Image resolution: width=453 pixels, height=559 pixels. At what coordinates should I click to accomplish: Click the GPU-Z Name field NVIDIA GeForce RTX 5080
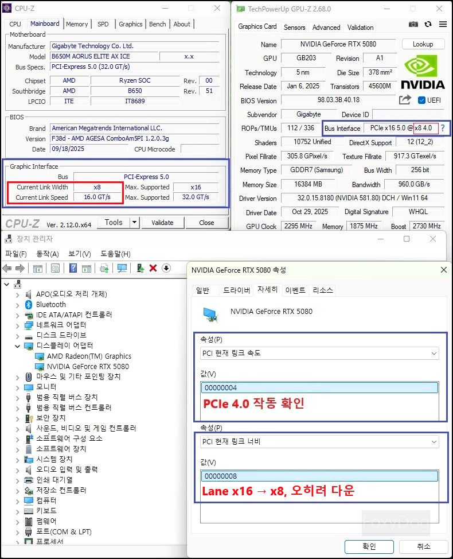(338, 44)
